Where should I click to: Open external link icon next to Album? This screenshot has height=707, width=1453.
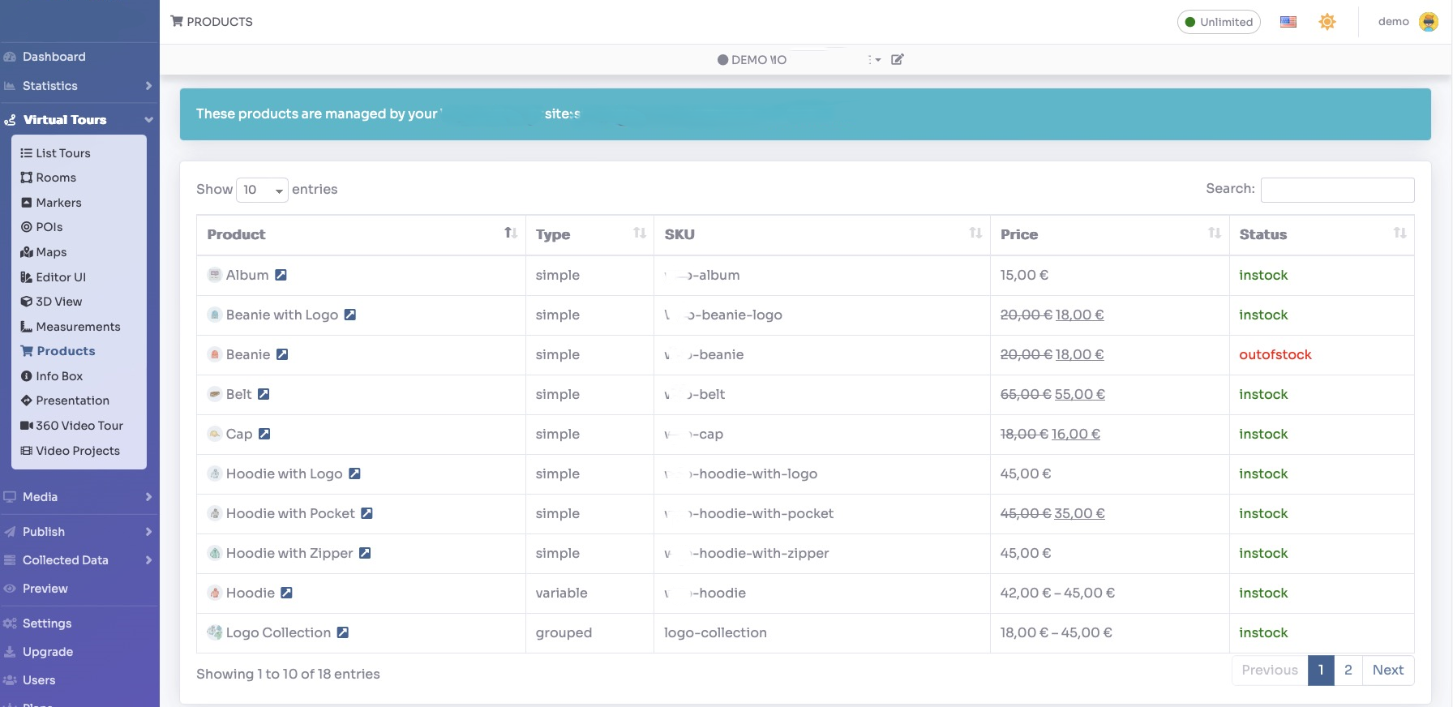281,275
